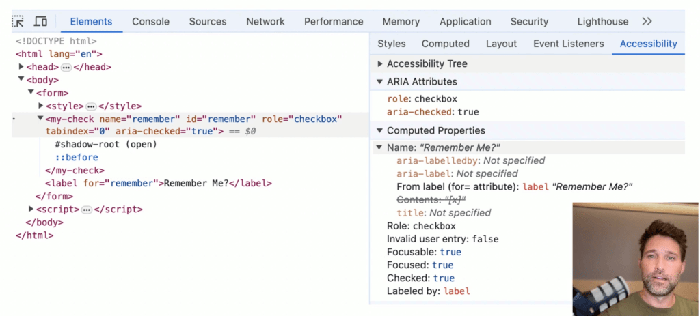This screenshot has width=700, height=316.
Task: Expand the Accessibility Tree section
Action: tap(380, 63)
